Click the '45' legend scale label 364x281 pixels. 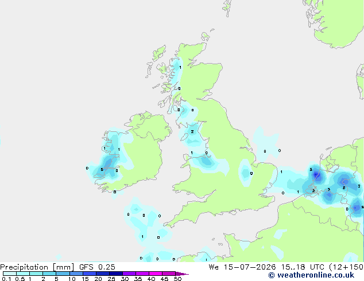click(x=164, y=279)
